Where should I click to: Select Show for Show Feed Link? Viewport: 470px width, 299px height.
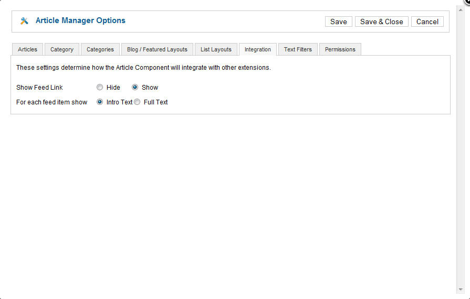[x=135, y=88]
